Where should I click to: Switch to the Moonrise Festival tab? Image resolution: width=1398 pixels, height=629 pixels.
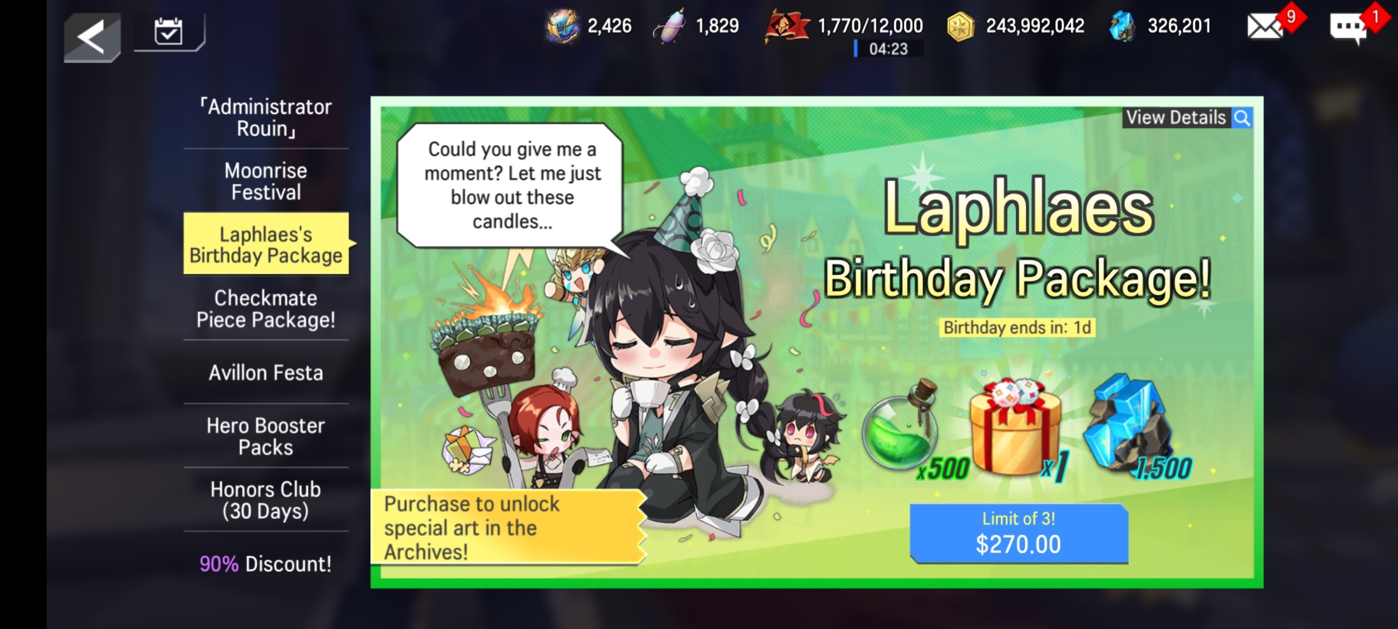coord(266,181)
